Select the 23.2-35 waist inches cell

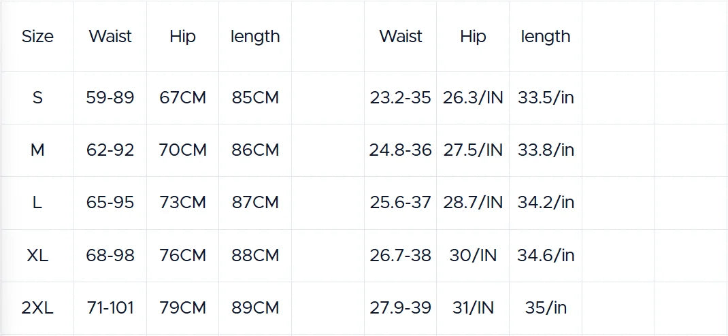[x=400, y=98]
